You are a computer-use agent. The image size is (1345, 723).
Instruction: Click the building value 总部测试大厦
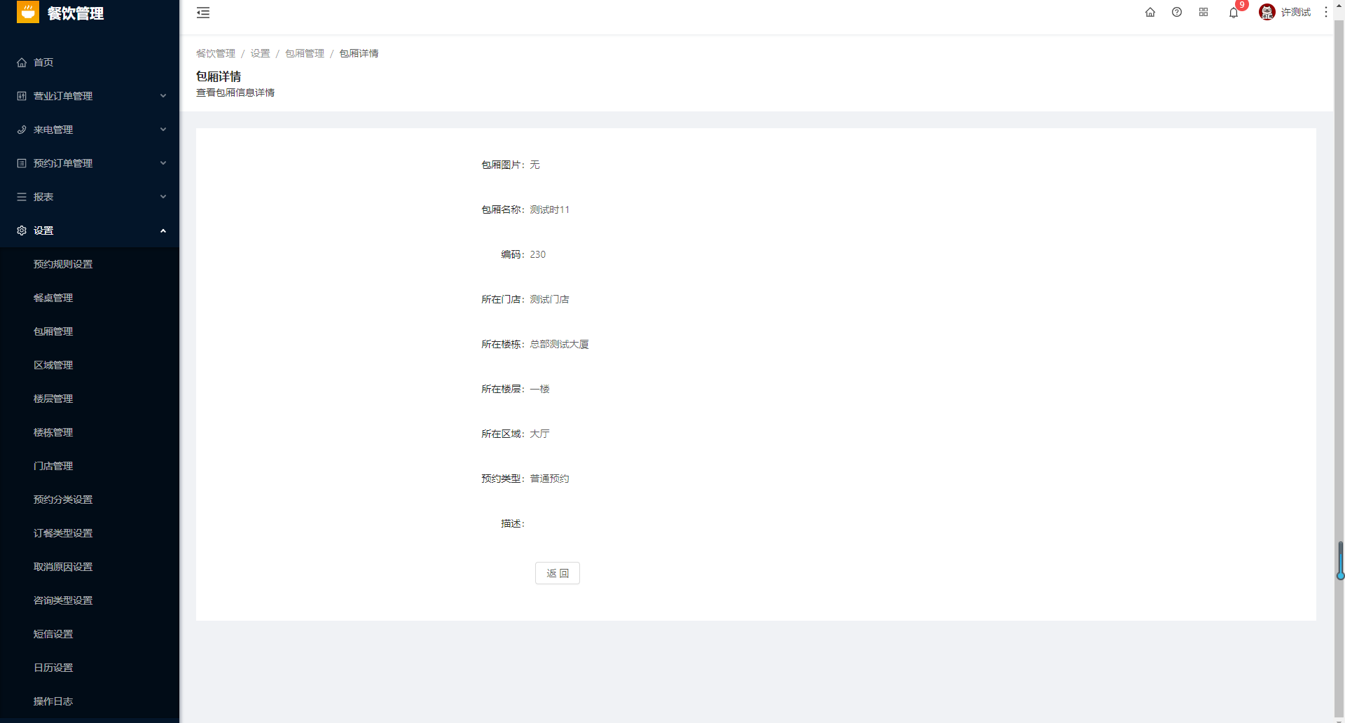tap(560, 344)
